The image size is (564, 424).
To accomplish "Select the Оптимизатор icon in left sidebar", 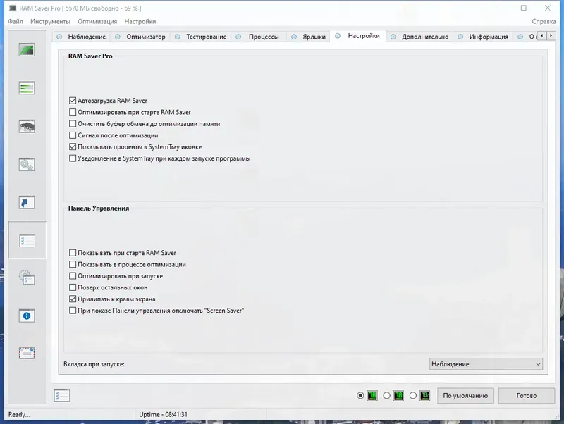I will [27, 88].
